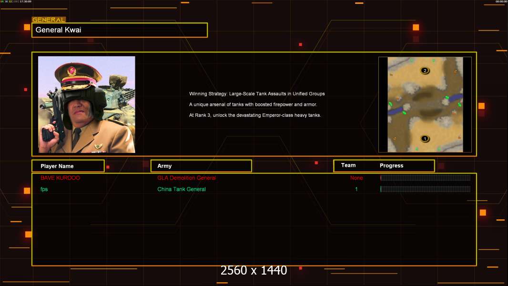Select player BAVE KURDOO
This screenshot has width=508, height=286.
click(x=60, y=178)
